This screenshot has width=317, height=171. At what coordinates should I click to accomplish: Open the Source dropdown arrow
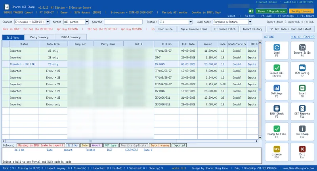pos(48,22)
